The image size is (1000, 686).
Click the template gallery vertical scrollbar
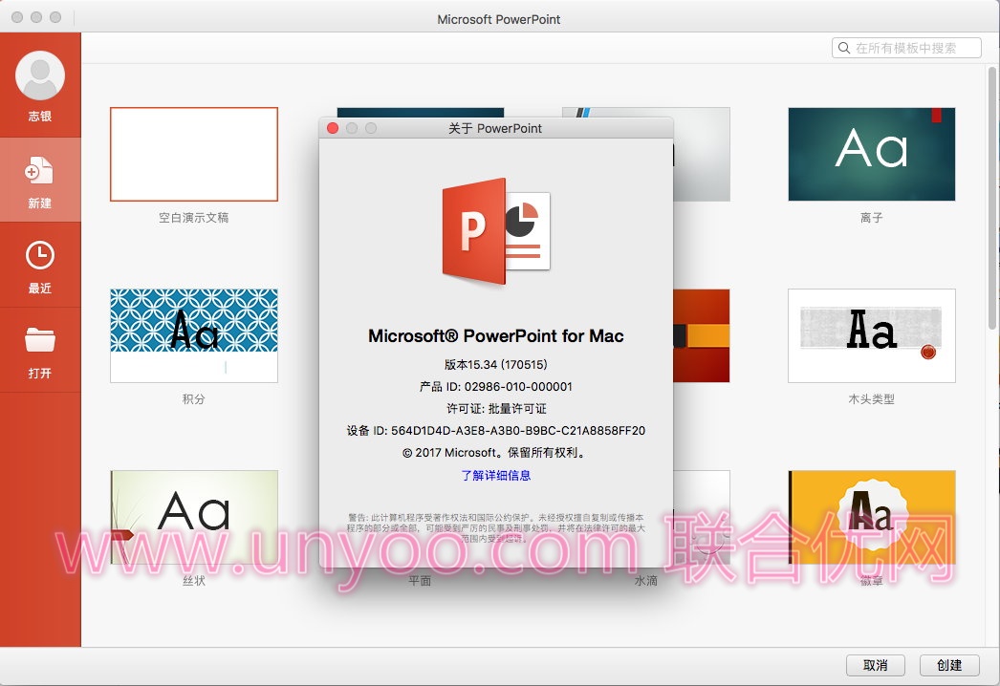click(x=992, y=198)
